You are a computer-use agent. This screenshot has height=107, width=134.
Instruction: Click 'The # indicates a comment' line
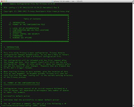[x=35, y=104]
